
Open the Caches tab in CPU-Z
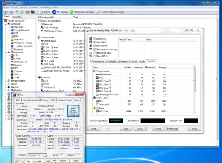click(x=26, y=100)
